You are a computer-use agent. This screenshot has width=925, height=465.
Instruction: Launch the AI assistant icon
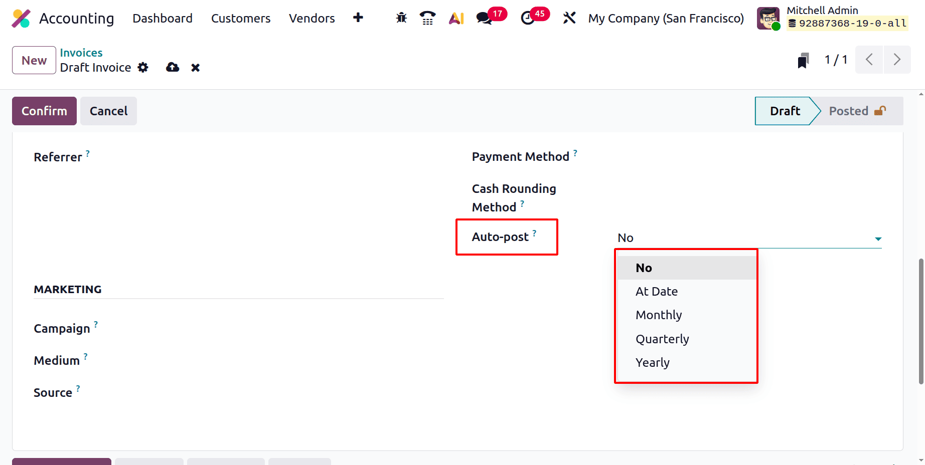[455, 17]
